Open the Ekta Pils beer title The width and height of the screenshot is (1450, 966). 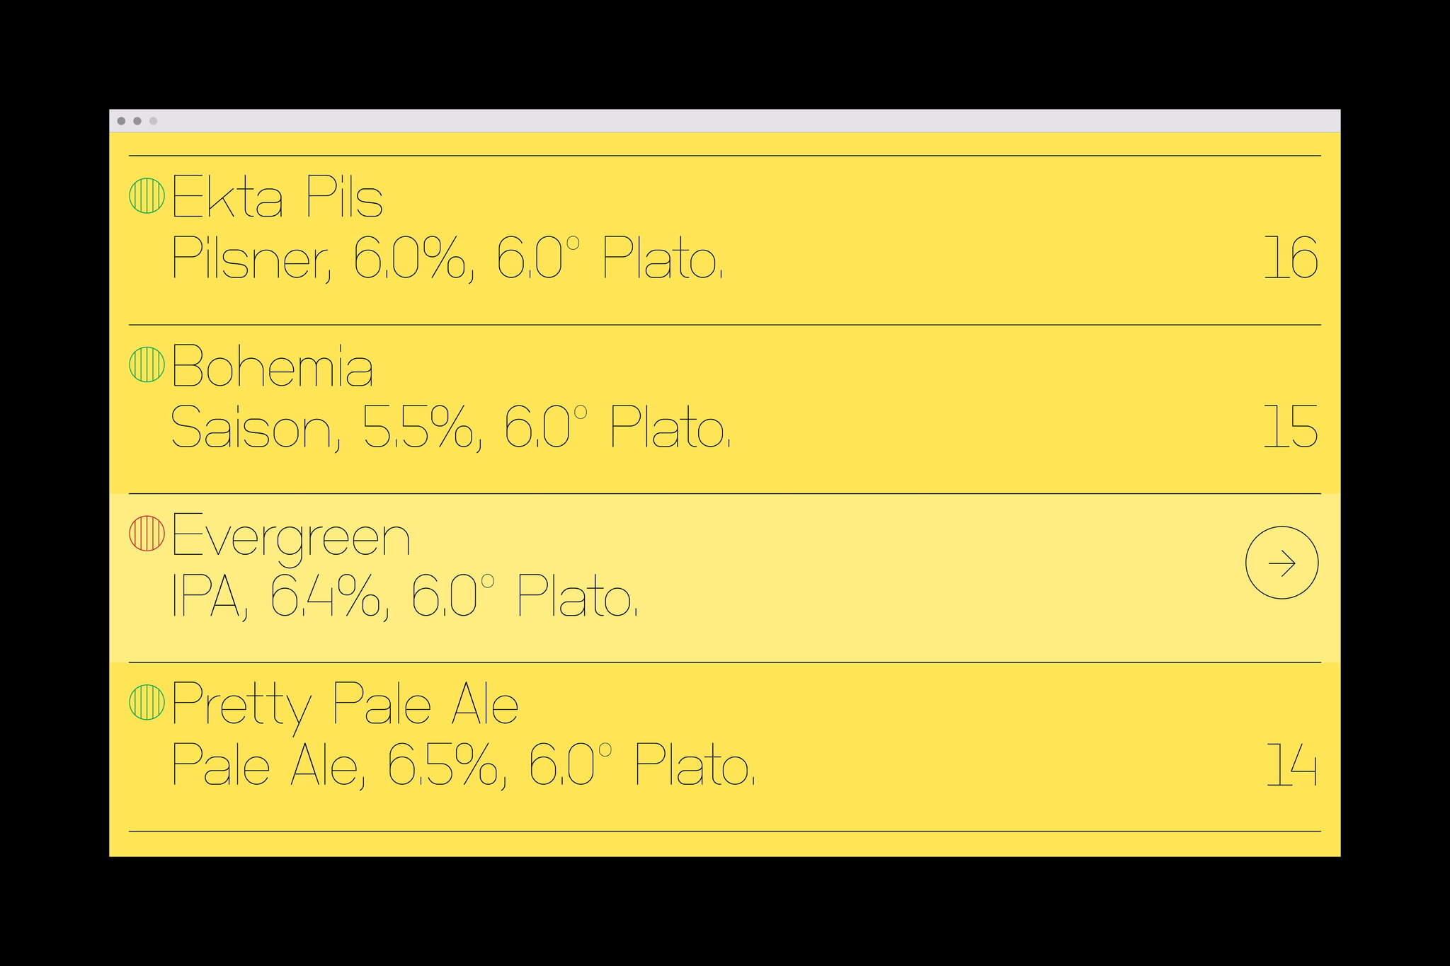pyautogui.click(x=277, y=196)
